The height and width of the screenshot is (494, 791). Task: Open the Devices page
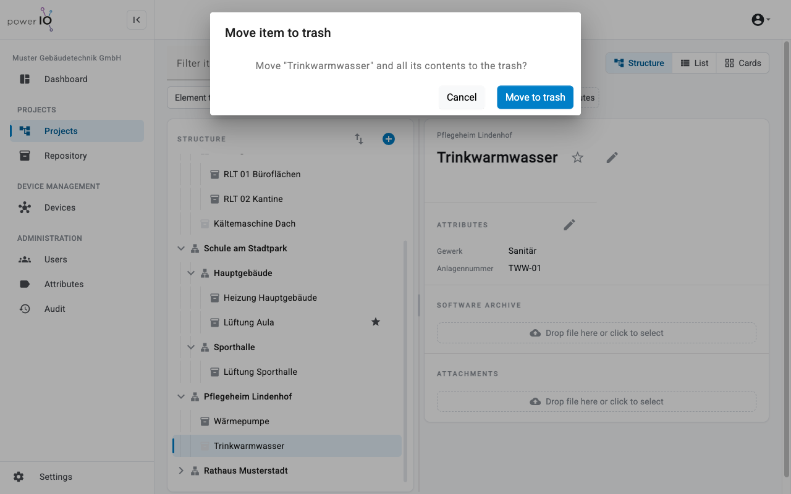[x=77, y=207]
